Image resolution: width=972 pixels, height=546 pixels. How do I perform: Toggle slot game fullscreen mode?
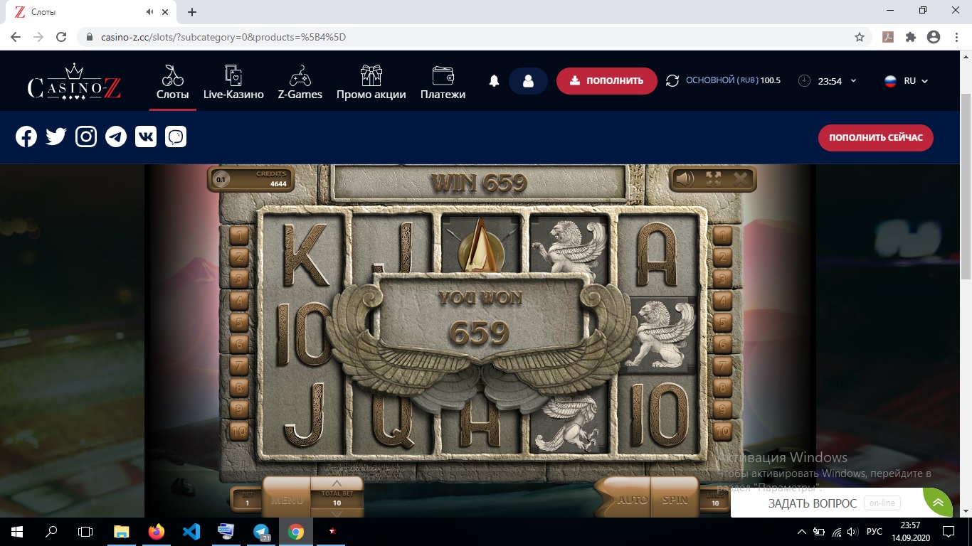tap(713, 179)
